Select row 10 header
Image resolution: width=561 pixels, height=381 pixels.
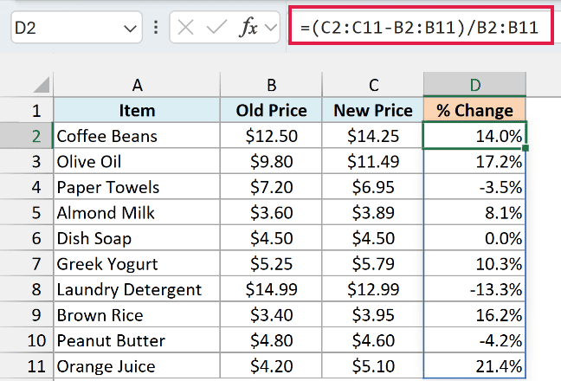[x=27, y=340]
